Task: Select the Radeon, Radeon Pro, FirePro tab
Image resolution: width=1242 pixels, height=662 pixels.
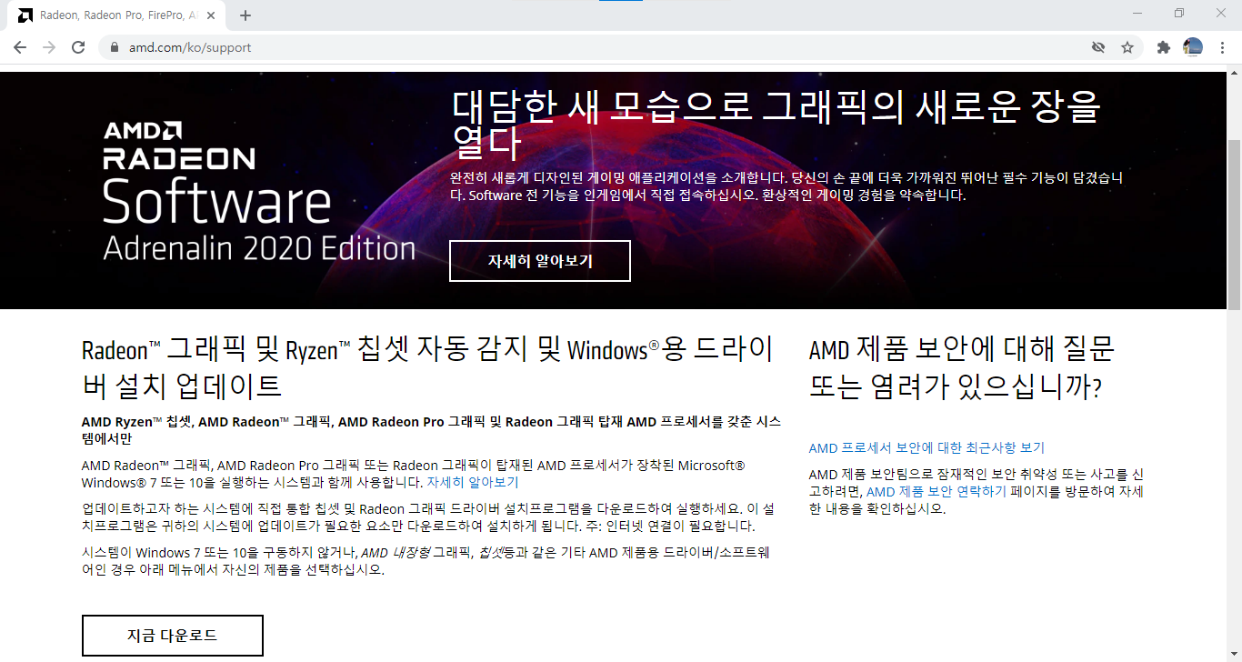Action: coord(116,15)
